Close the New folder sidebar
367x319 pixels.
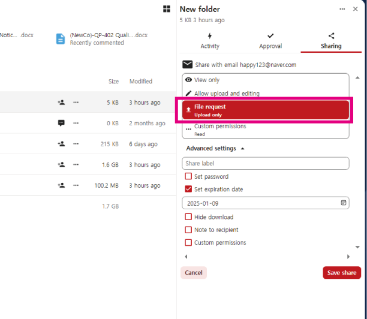tap(356, 9)
